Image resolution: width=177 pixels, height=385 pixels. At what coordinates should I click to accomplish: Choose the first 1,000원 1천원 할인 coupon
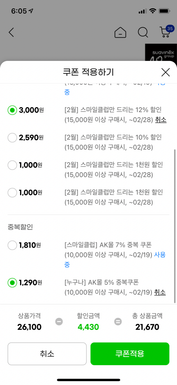tap(12, 165)
